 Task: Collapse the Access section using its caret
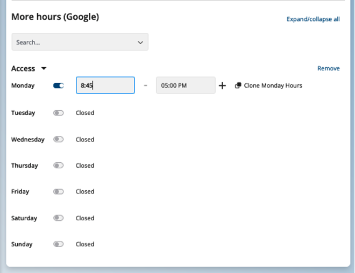click(44, 69)
